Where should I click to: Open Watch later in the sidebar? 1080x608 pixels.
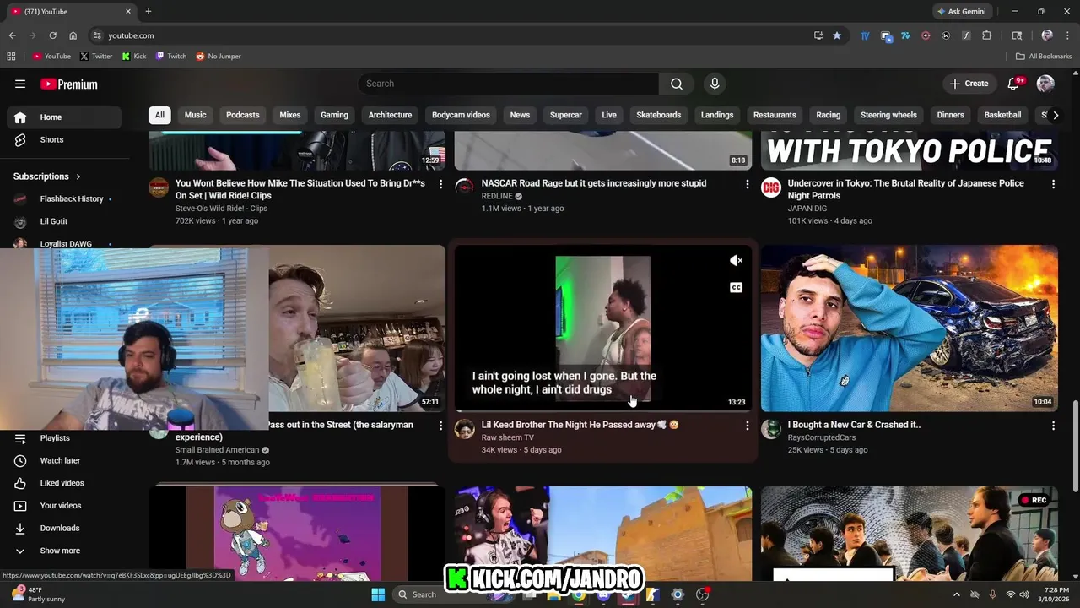click(x=64, y=460)
